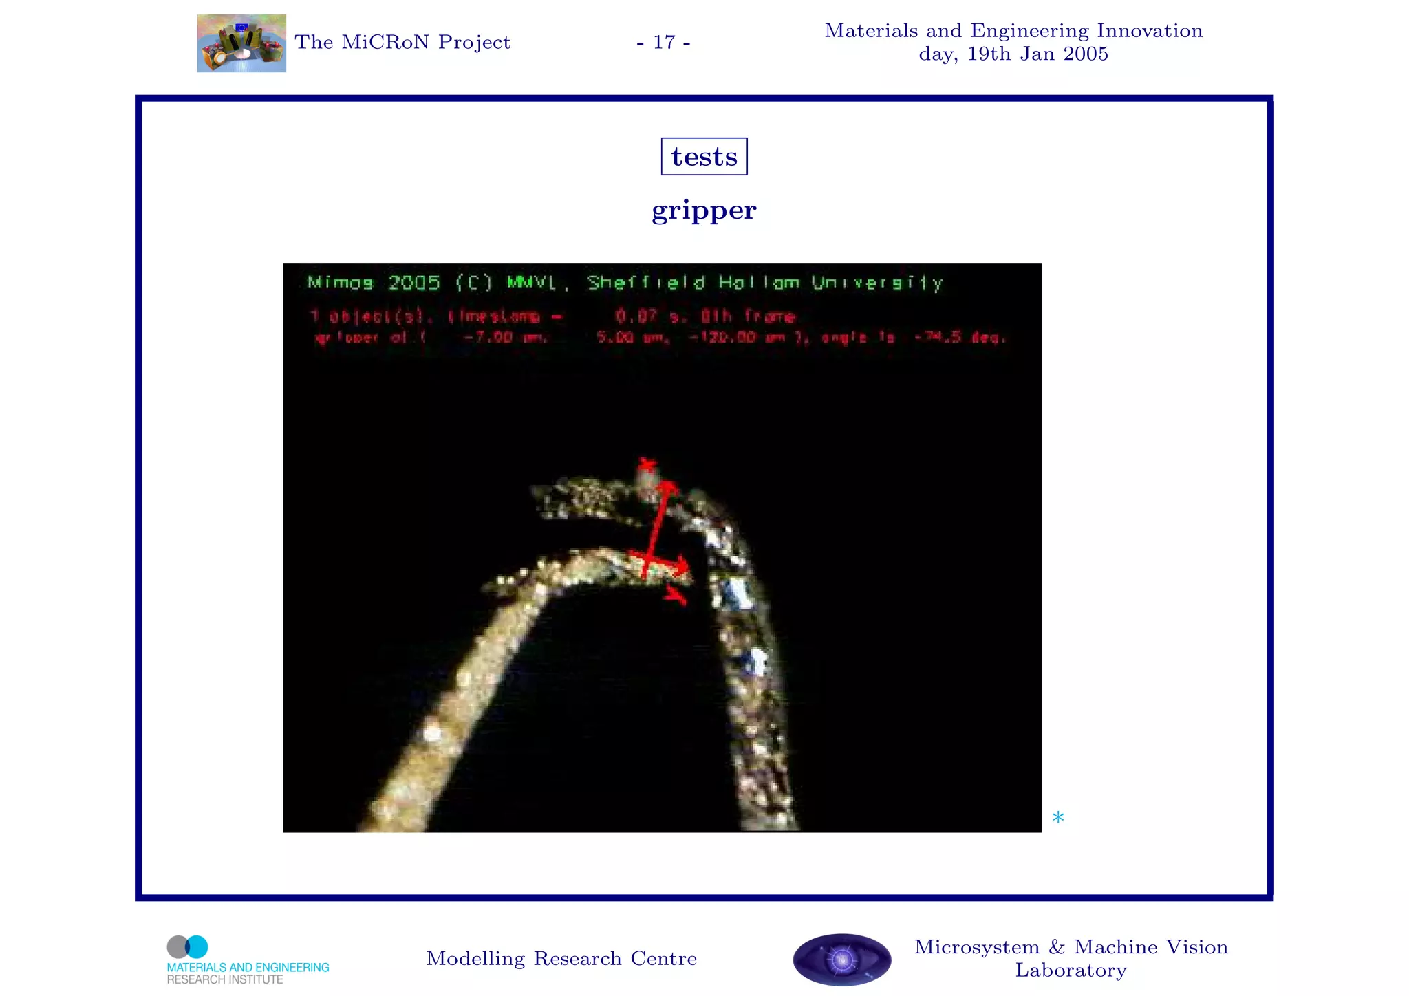Click "Modelling Research Centre" footer text
The width and height of the screenshot is (1409, 996).
point(561,959)
